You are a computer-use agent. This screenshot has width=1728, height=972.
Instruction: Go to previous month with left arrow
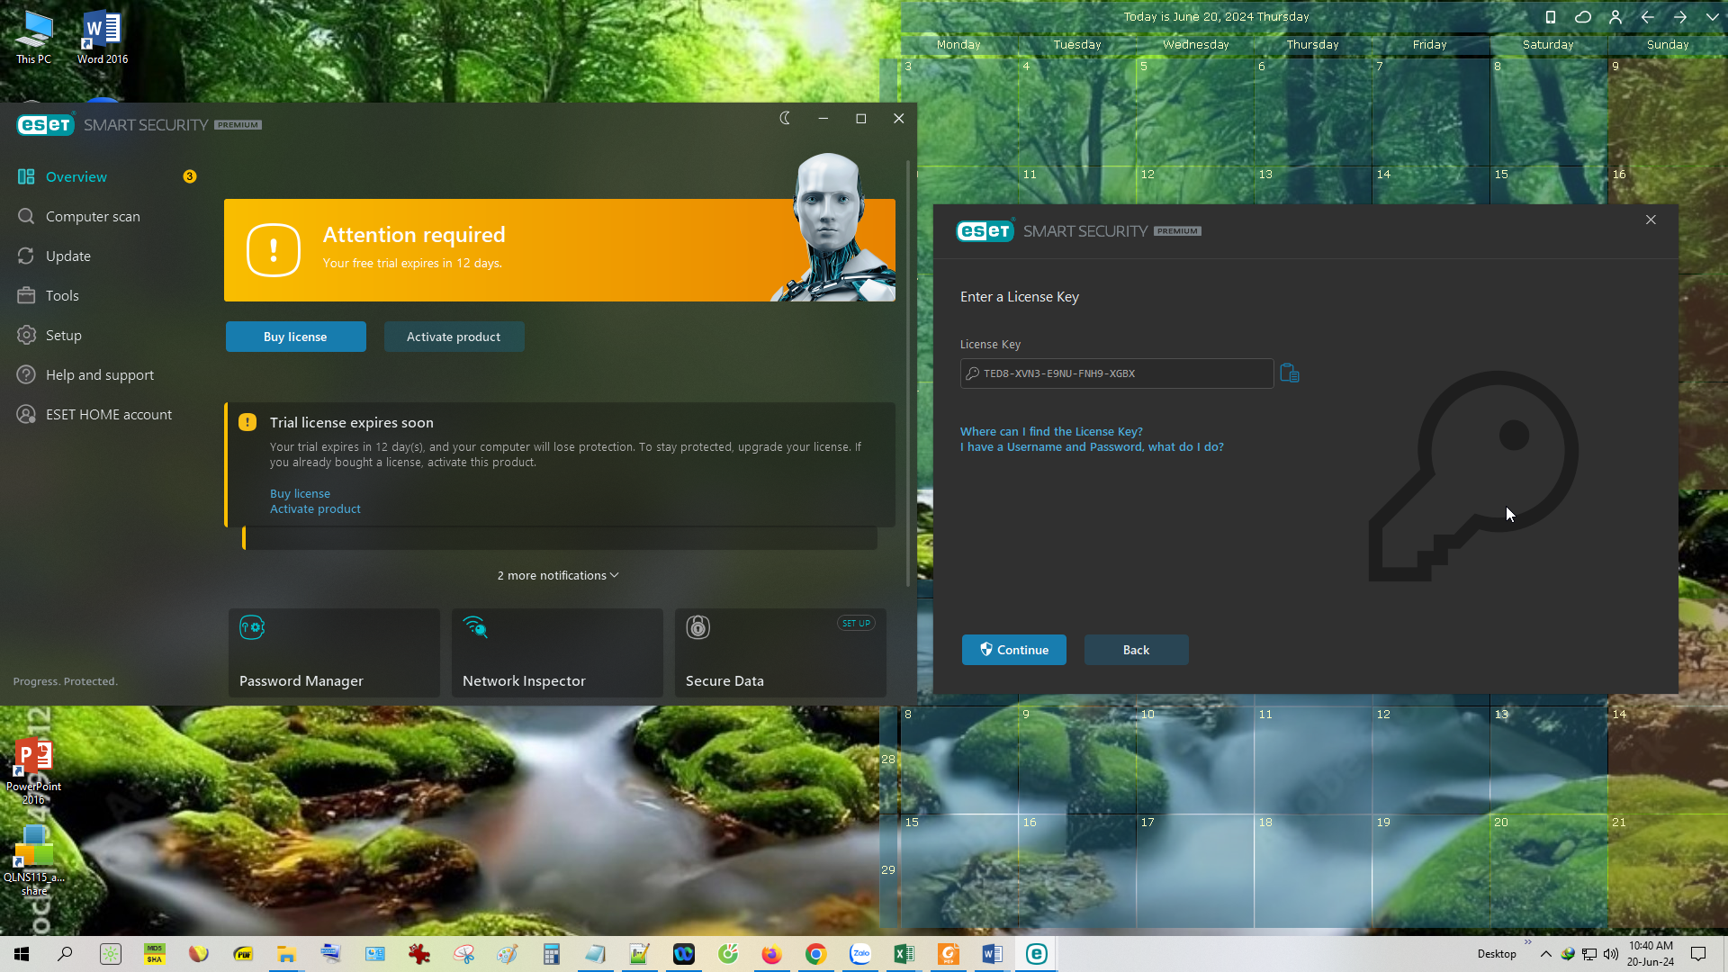click(1648, 17)
